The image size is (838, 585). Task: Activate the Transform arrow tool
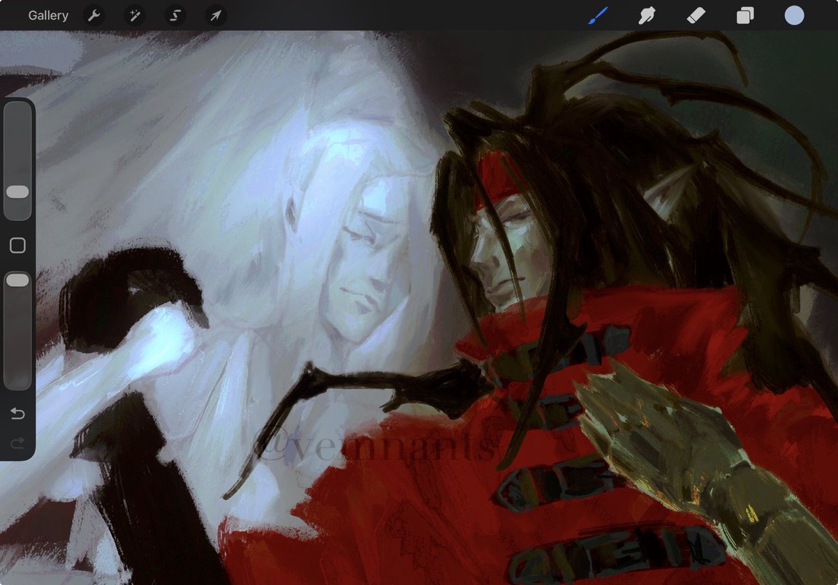[x=216, y=15]
